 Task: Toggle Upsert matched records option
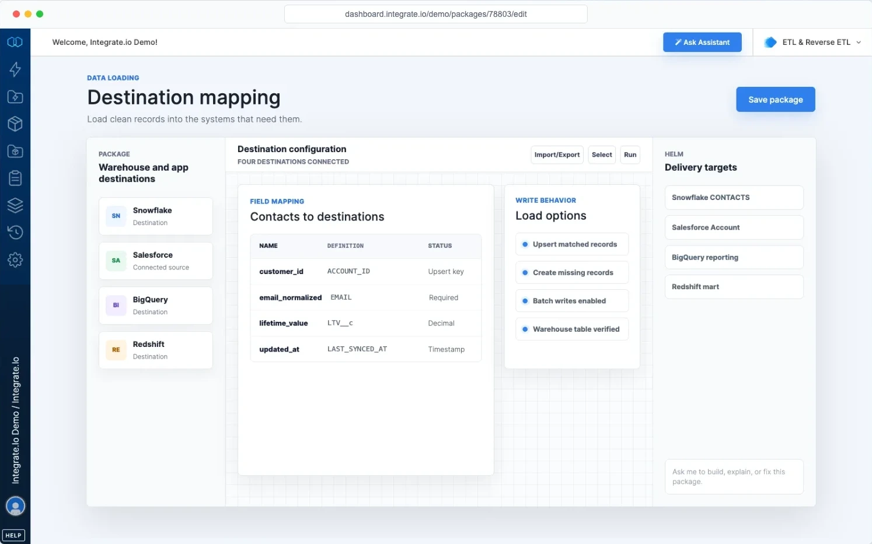pos(572,244)
